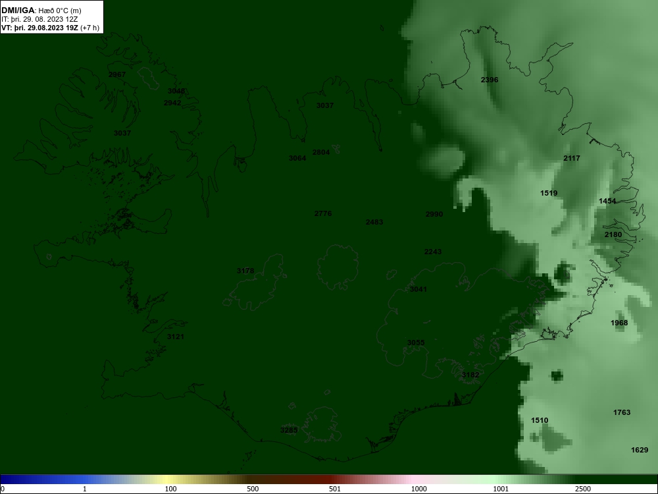Image resolution: width=658 pixels, height=494 pixels.
Task: Select the 1763 offshore value
Action: click(x=622, y=412)
